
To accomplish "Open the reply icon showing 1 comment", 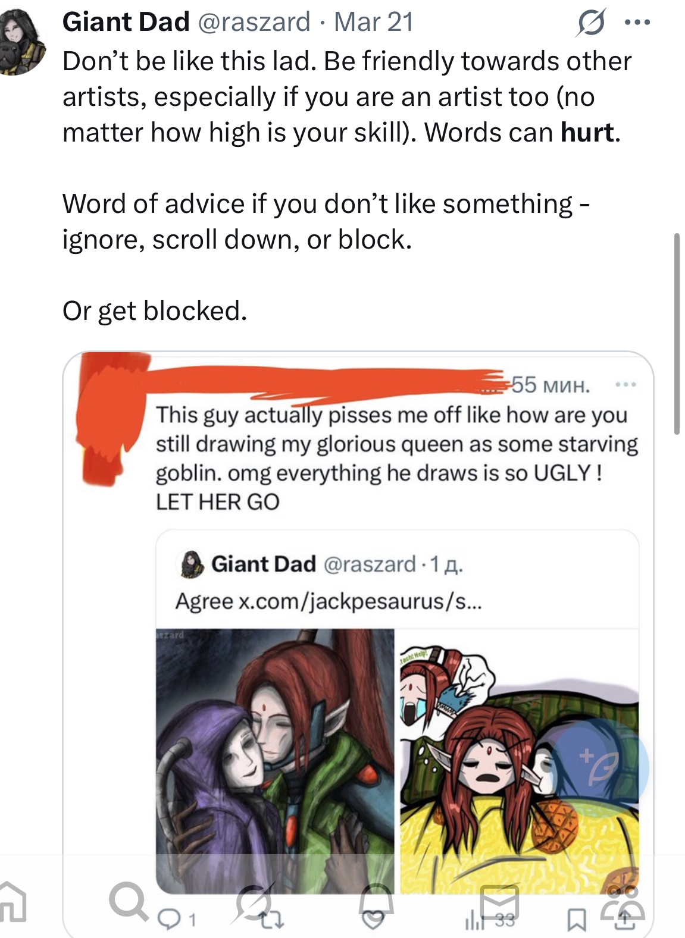I will pyautogui.click(x=176, y=920).
